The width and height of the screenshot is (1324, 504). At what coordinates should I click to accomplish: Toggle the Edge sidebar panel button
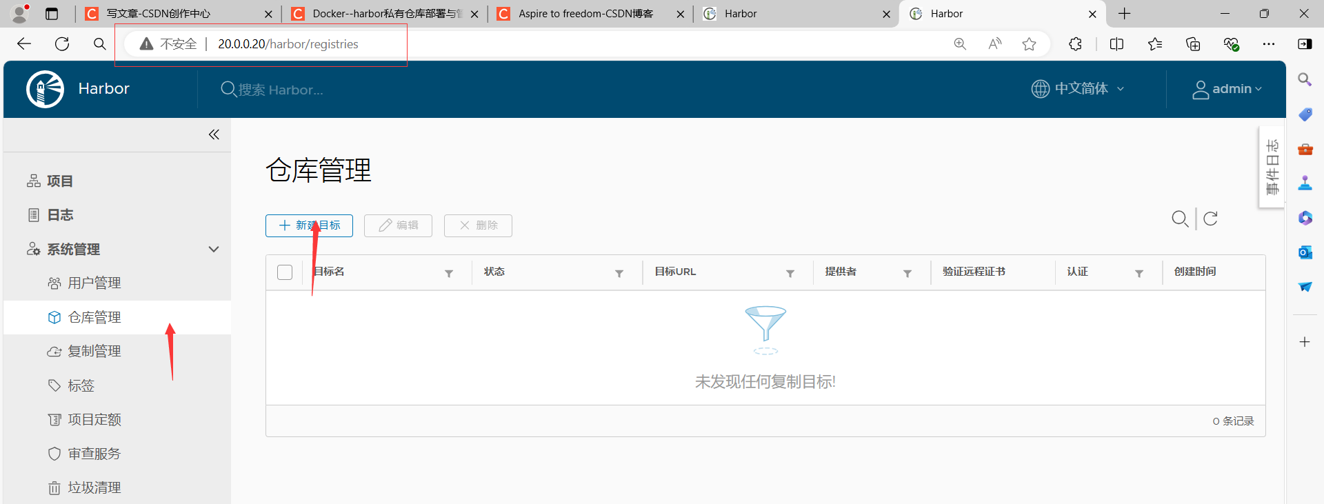(1305, 44)
